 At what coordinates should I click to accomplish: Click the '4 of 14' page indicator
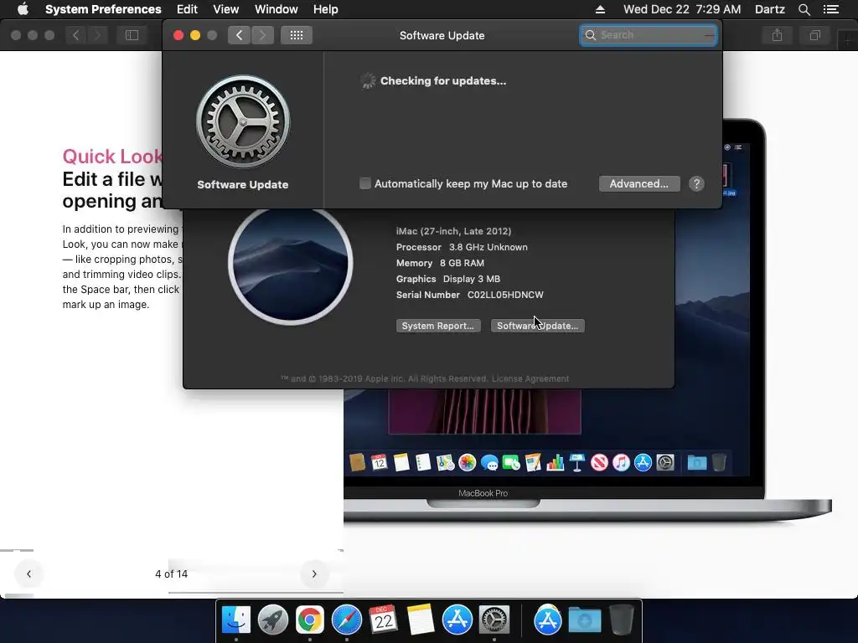pyautogui.click(x=171, y=574)
